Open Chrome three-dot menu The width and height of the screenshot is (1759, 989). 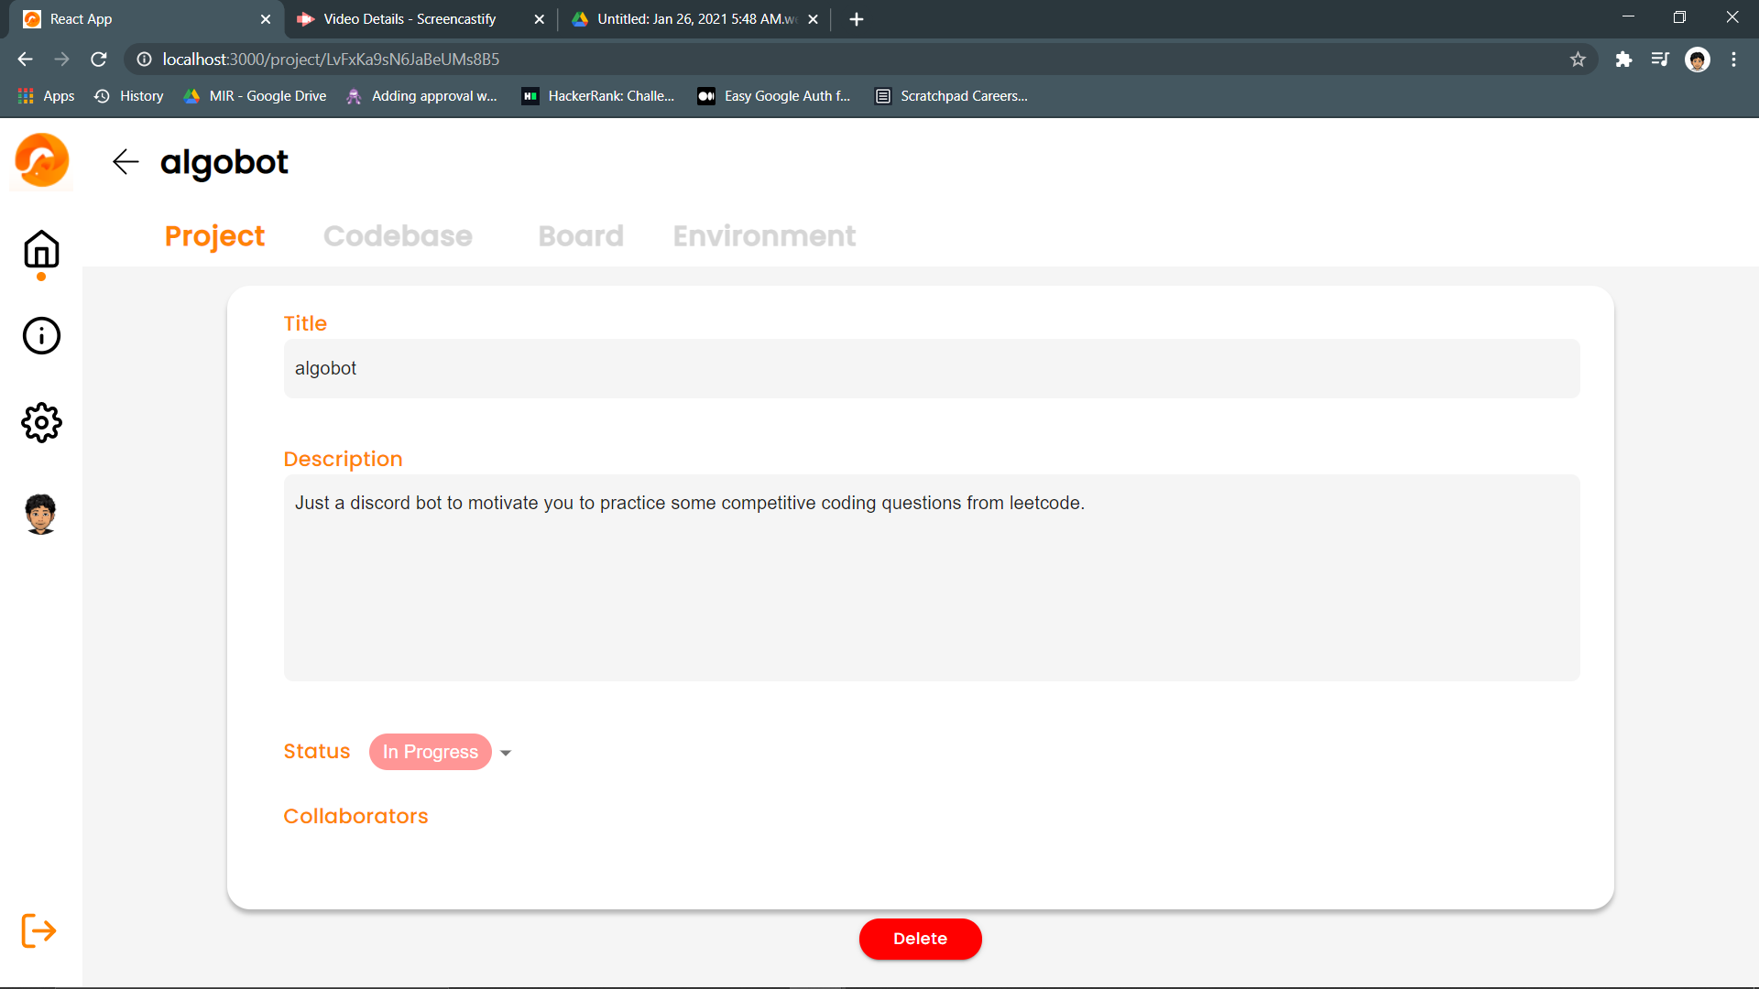(x=1733, y=60)
